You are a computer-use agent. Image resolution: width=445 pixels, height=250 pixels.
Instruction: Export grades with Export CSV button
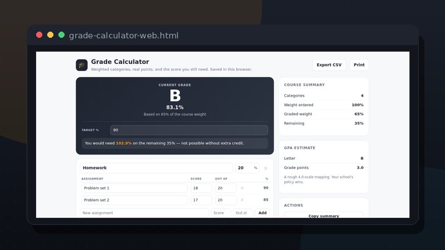(x=329, y=65)
